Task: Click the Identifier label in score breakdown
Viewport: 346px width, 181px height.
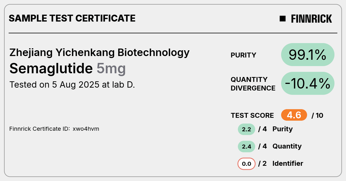Action: (288, 163)
